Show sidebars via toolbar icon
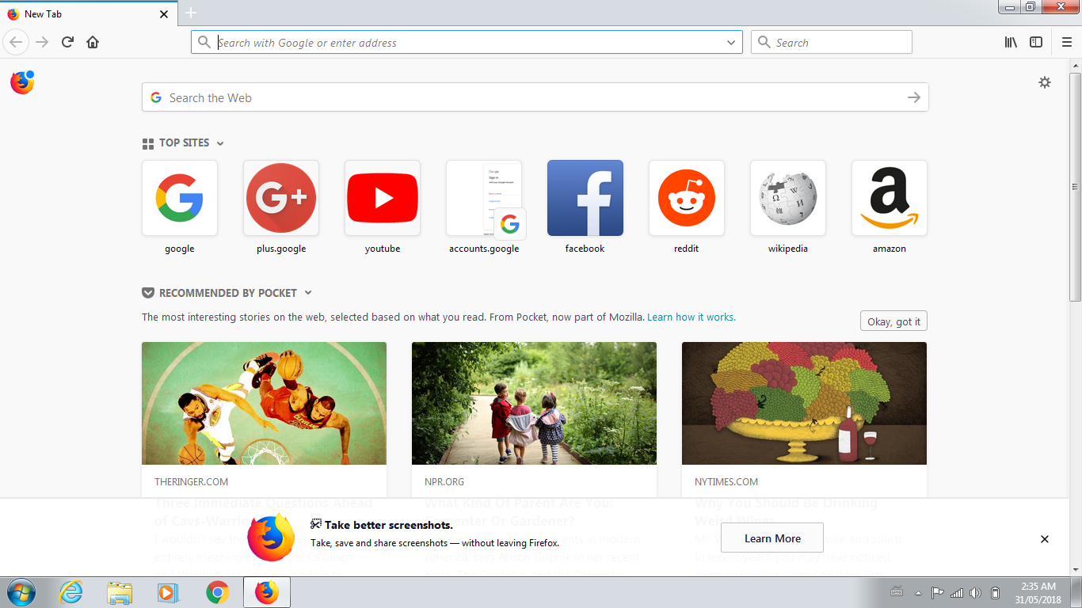The height and width of the screenshot is (608, 1082). tap(1036, 42)
